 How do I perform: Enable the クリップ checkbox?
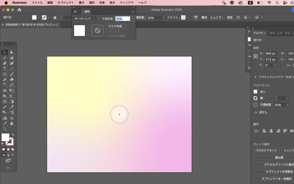(107, 31)
